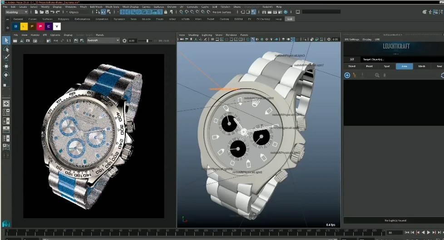The width and height of the screenshot is (444, 240).
Task: Select the Direct light type button
Action: tap(352, 66)
